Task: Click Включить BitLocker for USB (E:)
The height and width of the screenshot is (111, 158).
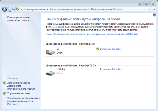Action: (111, 69)
